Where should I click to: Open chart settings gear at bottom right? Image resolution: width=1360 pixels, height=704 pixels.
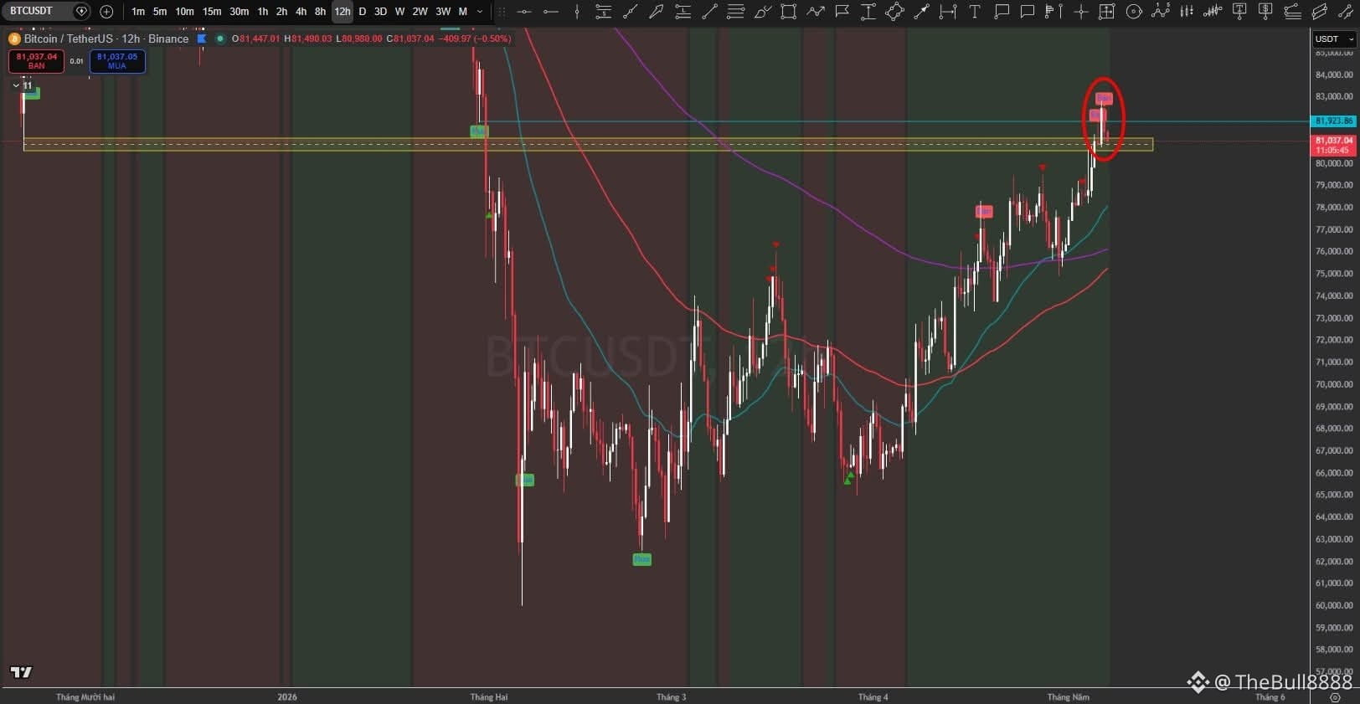click(x=1335, y=696)
